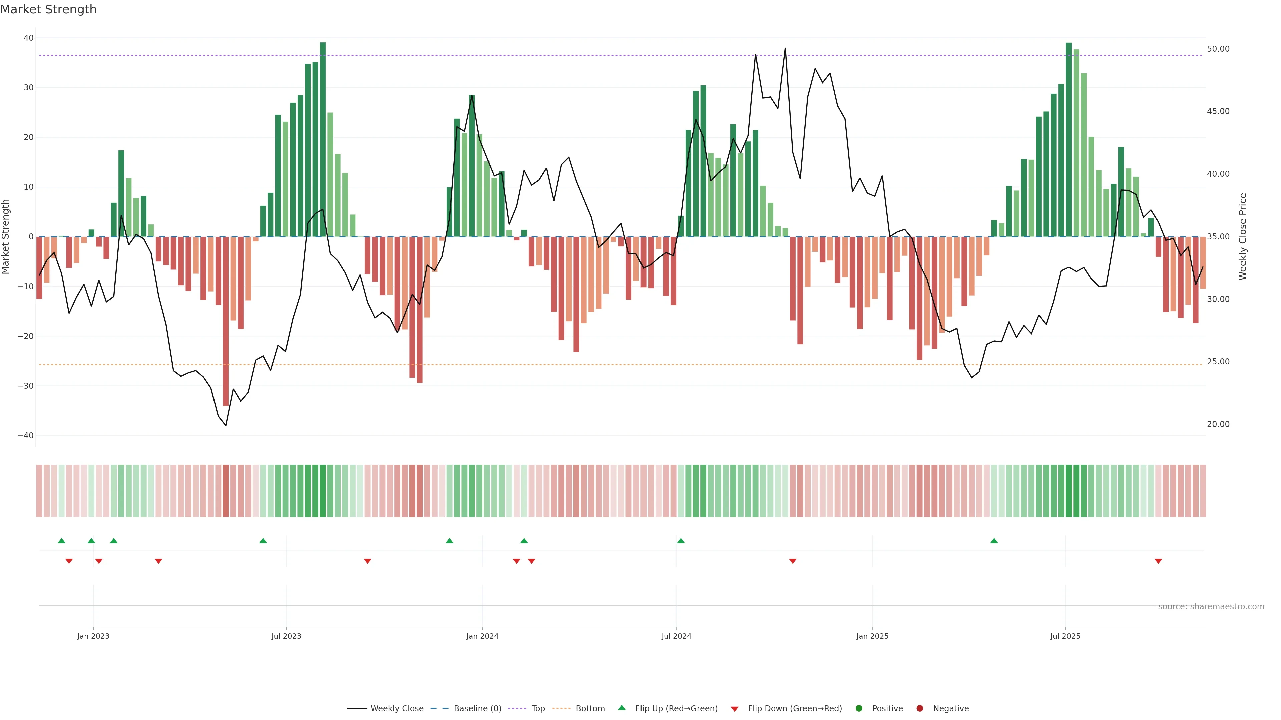This screenshot has height=720, width=1281.
Task: Click the 50.00 right axis tick label
Action: coord(1218,49)
